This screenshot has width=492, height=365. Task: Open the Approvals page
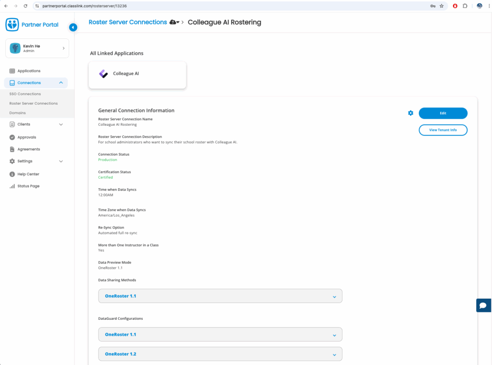(x=26, y=137)
